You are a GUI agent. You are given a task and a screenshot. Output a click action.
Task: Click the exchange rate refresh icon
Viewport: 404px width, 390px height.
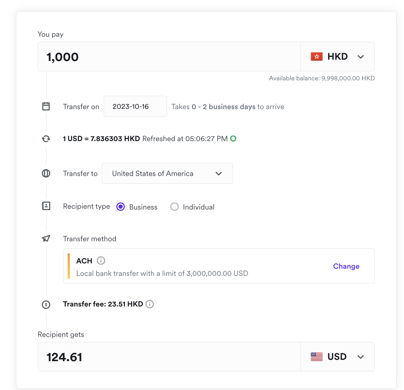click(x=46, y=139)
